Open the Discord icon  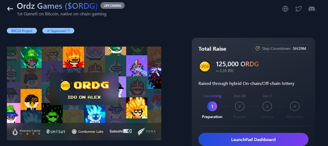[312, 9]
